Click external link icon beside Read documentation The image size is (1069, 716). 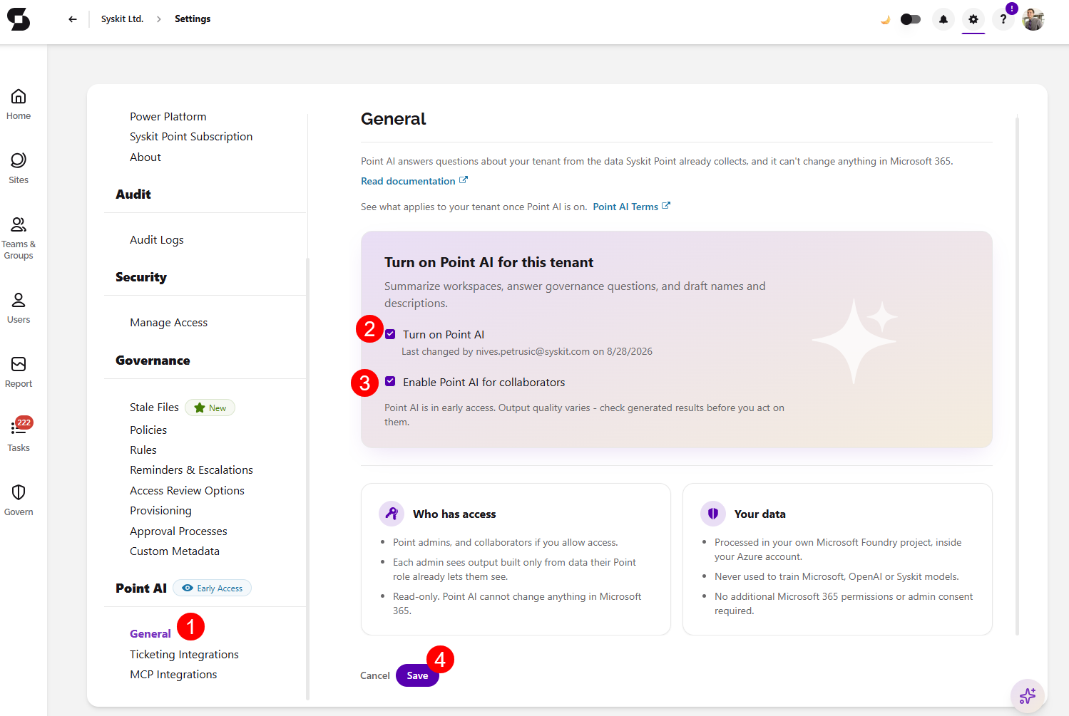click(x=464, y=180)
